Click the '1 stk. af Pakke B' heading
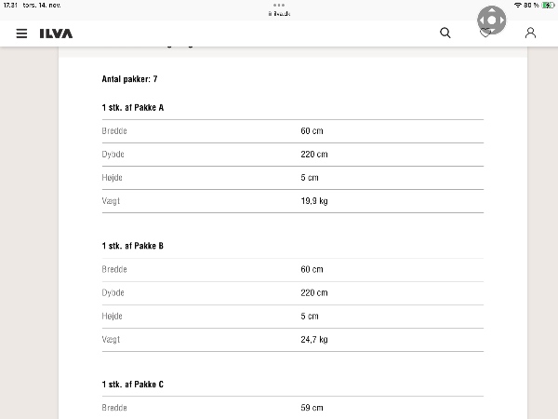This screenshot has height=419, width=558. pos(133,246)
